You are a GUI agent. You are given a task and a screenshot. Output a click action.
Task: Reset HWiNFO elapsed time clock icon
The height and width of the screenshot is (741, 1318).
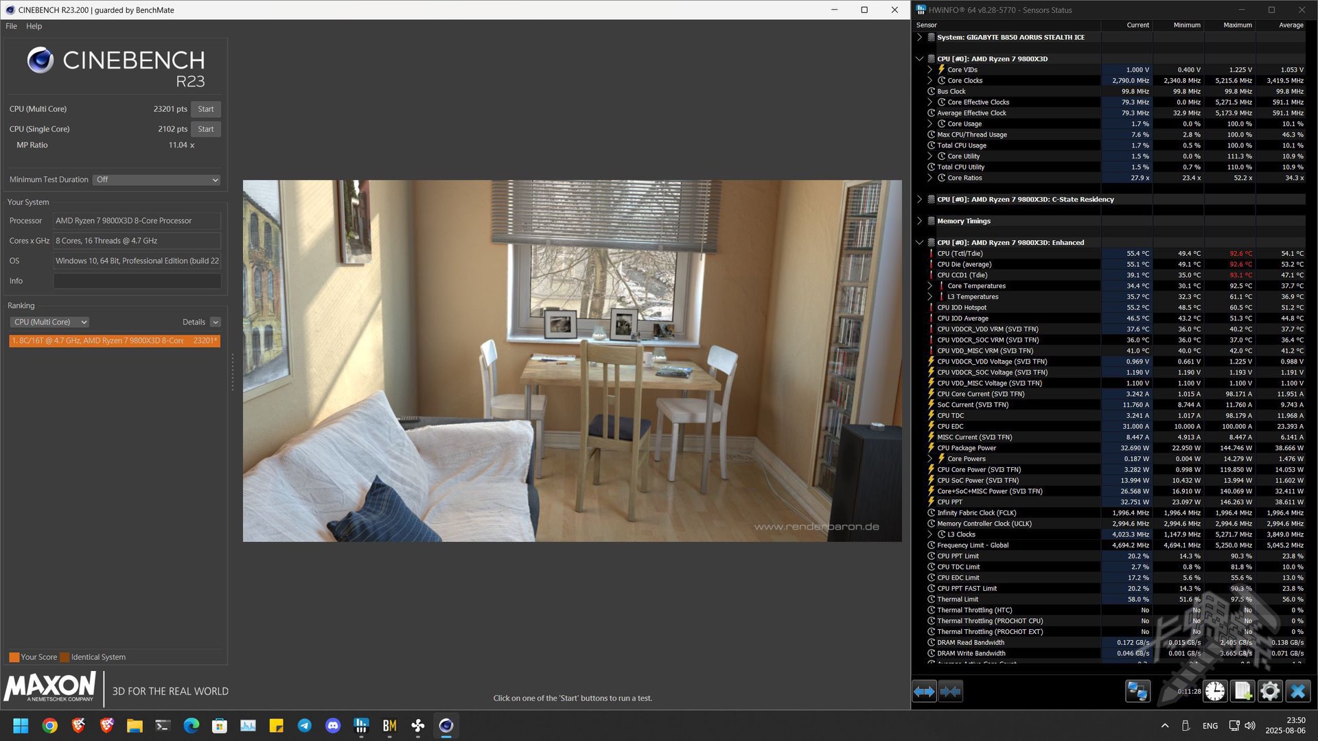[x=1215, y=691]
